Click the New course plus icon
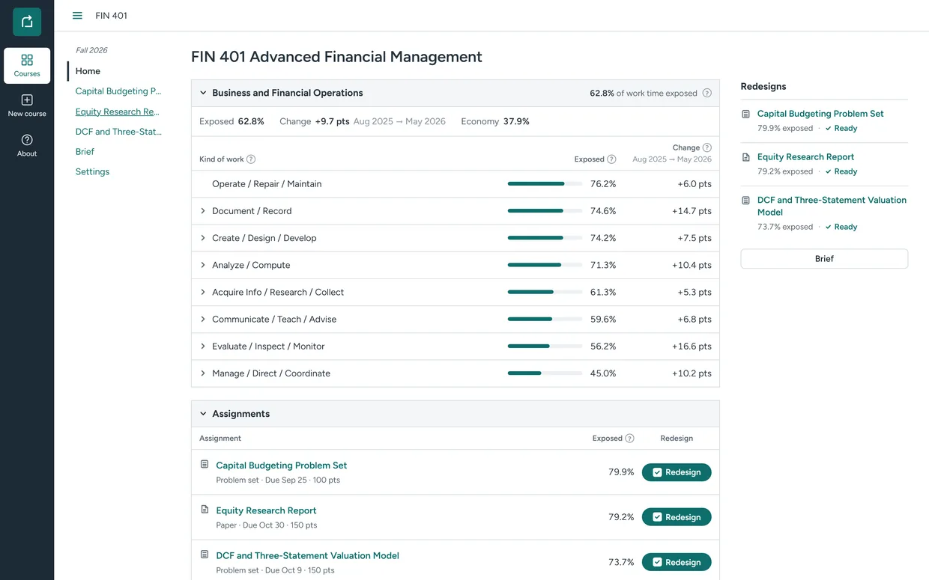929x580 pixels. coord(27,100)
